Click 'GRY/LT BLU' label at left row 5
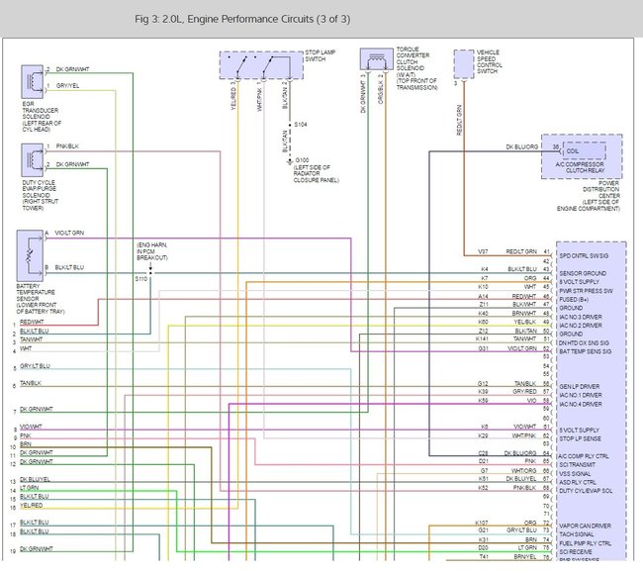 coord(35,366)
